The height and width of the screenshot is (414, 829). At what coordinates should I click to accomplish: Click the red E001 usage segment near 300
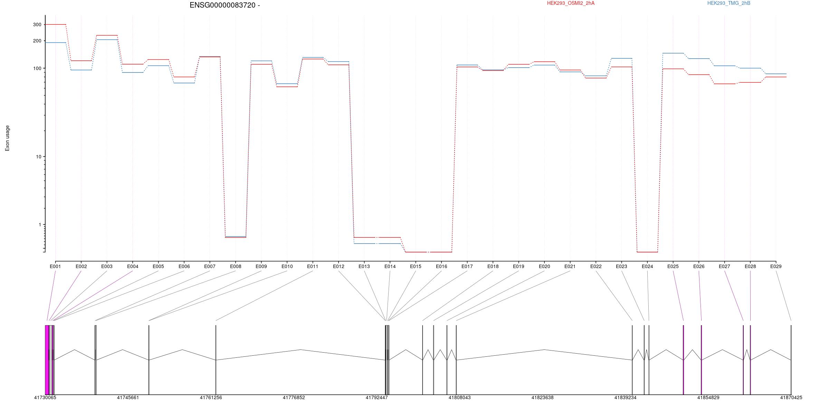55,24
